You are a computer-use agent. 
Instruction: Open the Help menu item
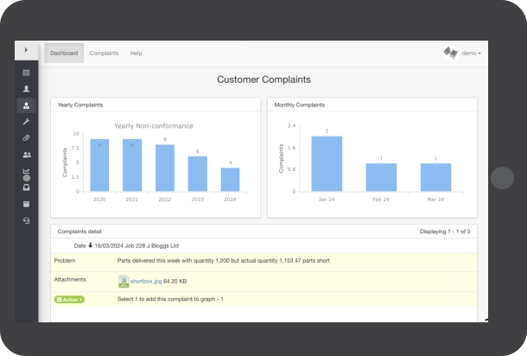136,54
